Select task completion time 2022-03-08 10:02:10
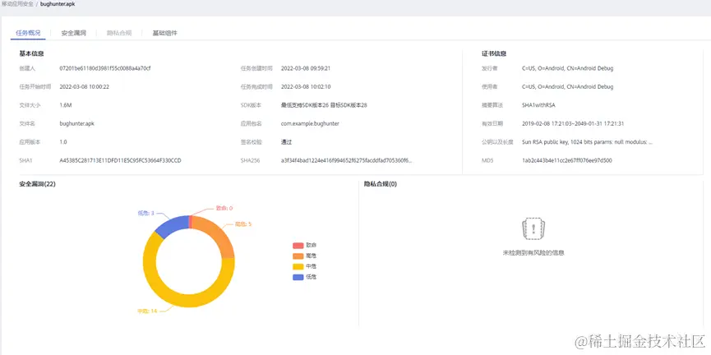Screen dimensions: 711x355 306,86
